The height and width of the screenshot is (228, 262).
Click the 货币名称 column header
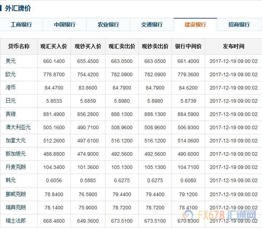coord(19,46)
